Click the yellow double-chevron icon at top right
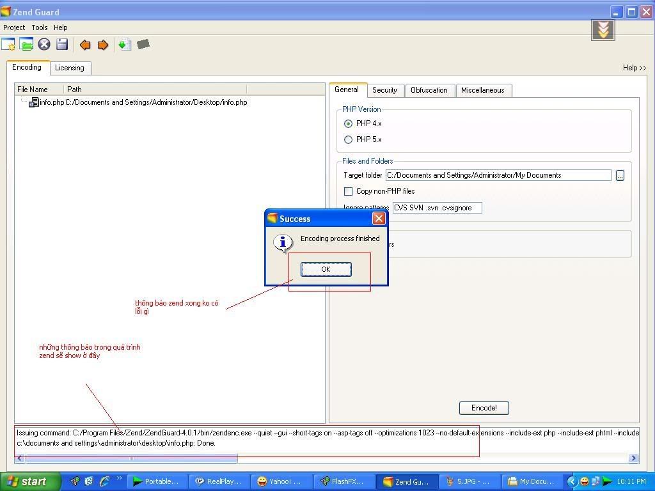Image resolution: width=655 pixels, height=491 pixels. point(603,30)
